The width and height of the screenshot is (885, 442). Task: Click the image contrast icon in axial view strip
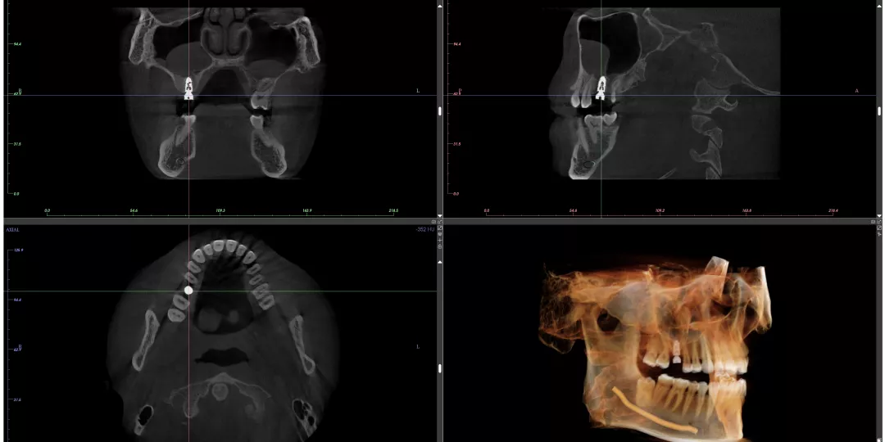[440, 228]
